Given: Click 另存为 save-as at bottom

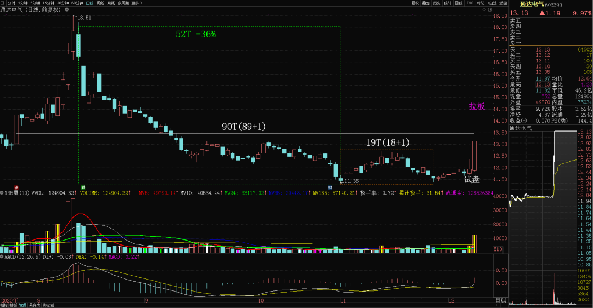Looking at the screenshot, I should point(35,305).
